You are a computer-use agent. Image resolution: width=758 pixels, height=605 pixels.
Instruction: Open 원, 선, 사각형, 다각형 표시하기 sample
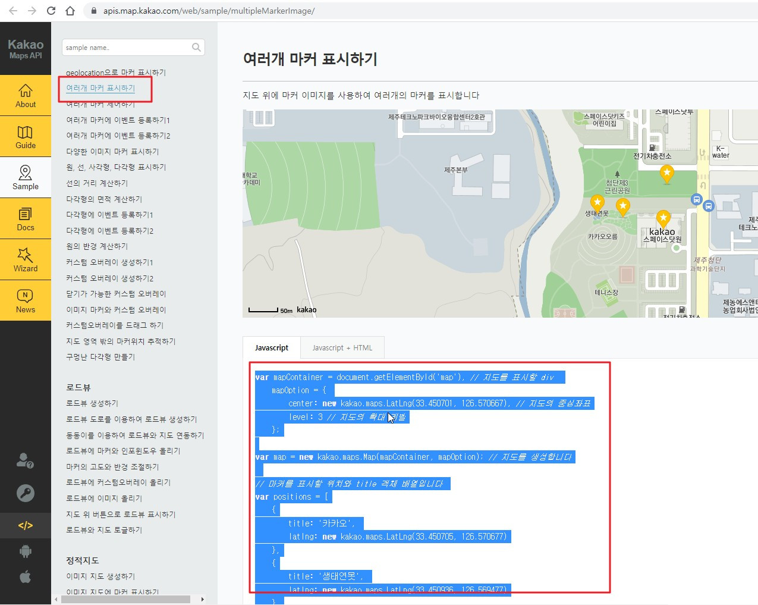[x=116, y=167]
